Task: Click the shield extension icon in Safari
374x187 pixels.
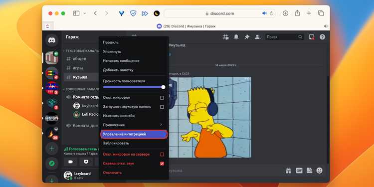Action: click(x=133, y=13)
